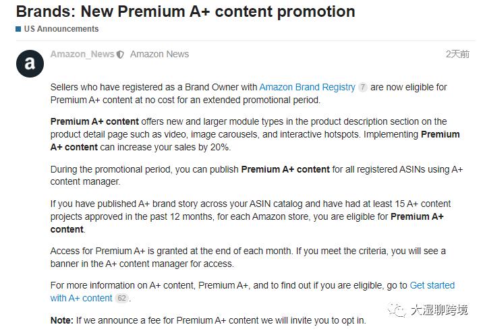Click the 大湿聊跨境 watermark text
This screenshot has height=331, width=483.
coord(439,309)
